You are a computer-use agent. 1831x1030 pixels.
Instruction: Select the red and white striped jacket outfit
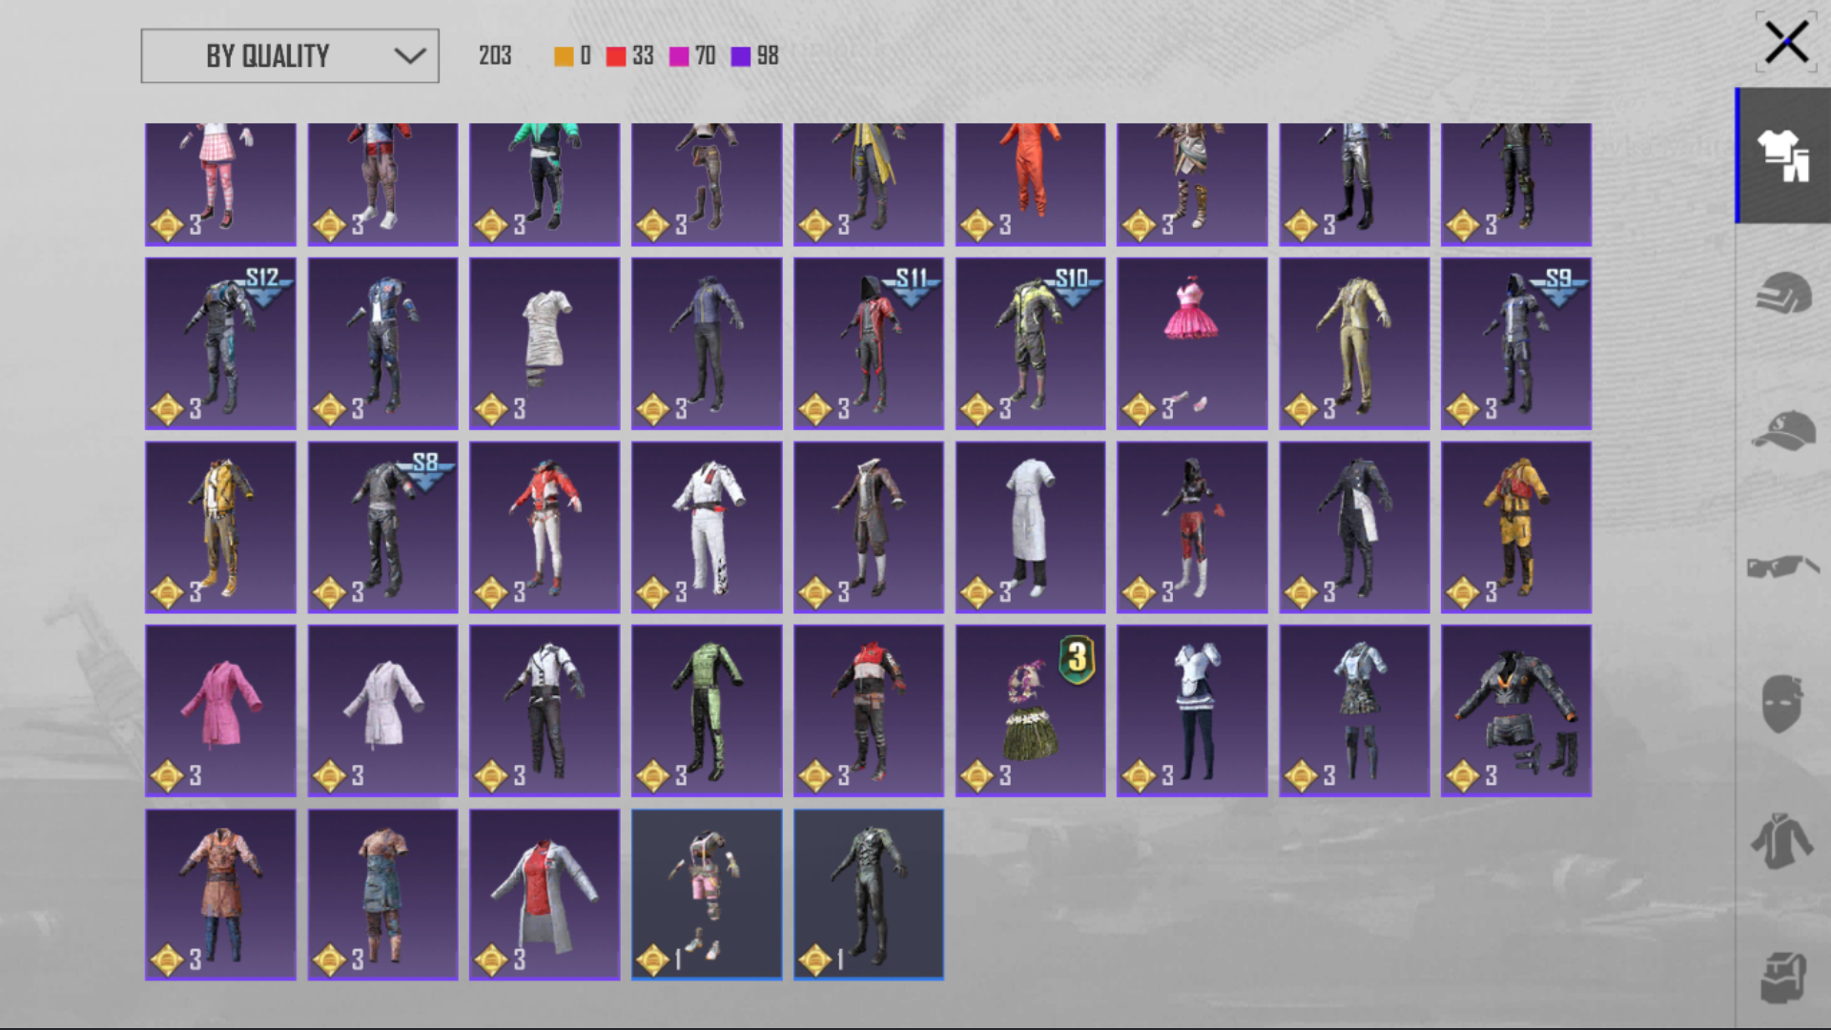[869, 711]
